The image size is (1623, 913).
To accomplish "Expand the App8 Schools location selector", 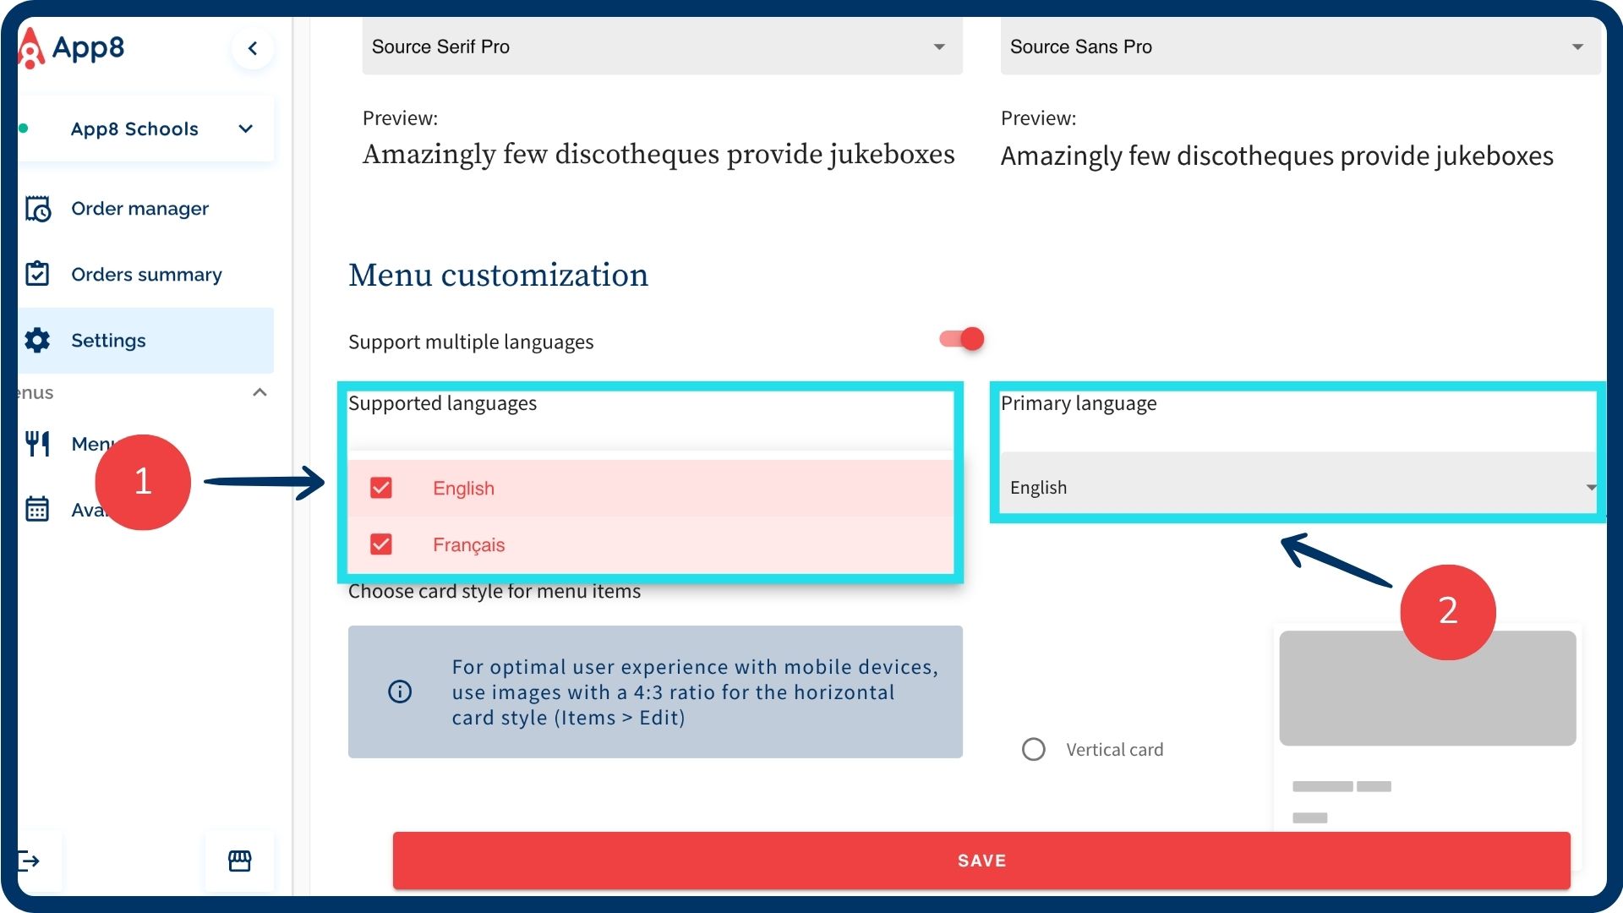I will 245,129.
